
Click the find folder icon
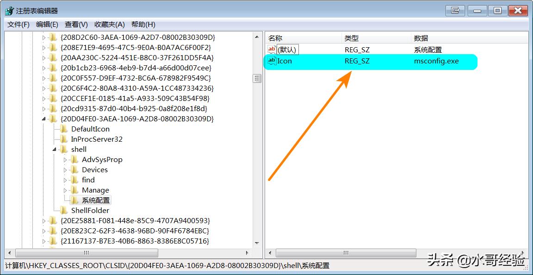click(75, 180)
